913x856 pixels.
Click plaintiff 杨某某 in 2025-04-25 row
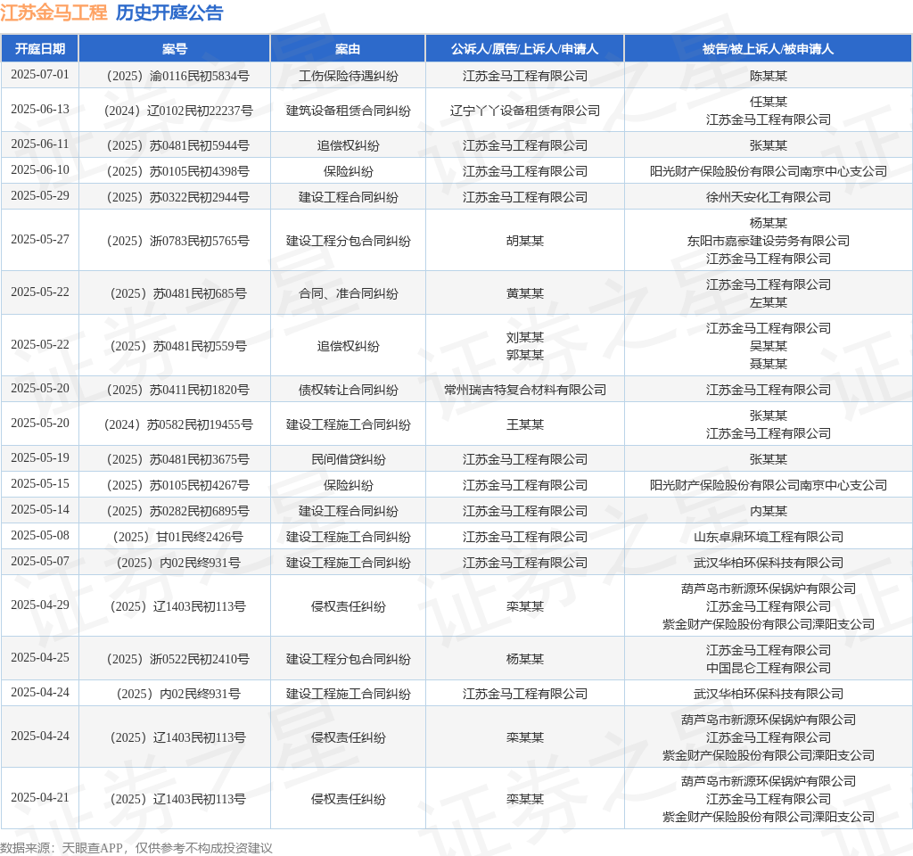(x=524, y=659)
